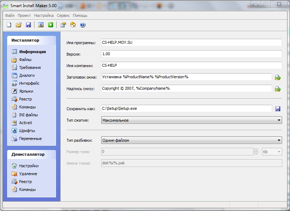Click the green Run test icon
Screen dimensions: 290x211
tap(51, 25)
